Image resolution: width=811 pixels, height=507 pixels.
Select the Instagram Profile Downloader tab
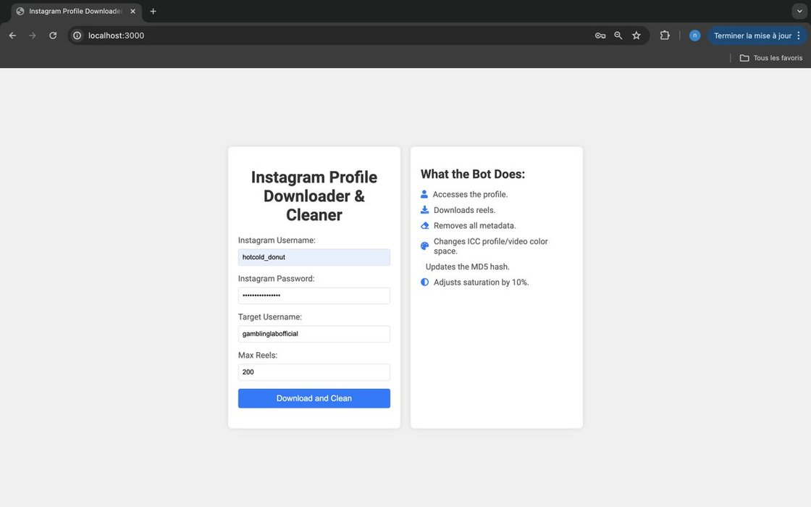[76, 12]
